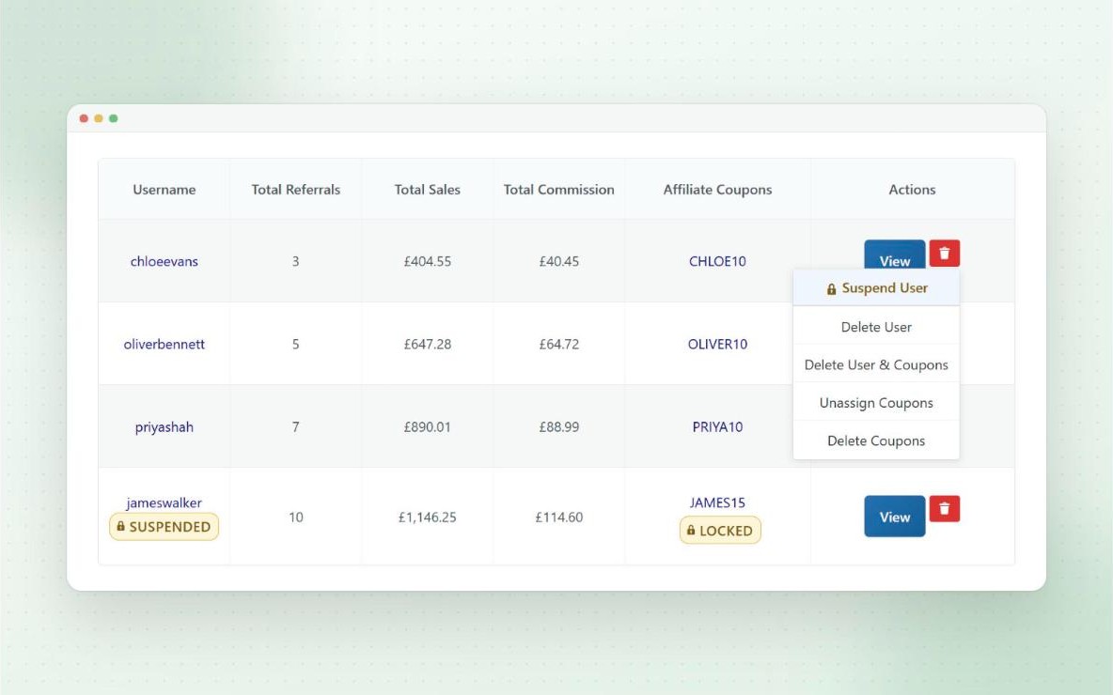Viewport: 1113px width, 695px height.
Task: Click the £88.99 commission value
Action: point(558,427)
